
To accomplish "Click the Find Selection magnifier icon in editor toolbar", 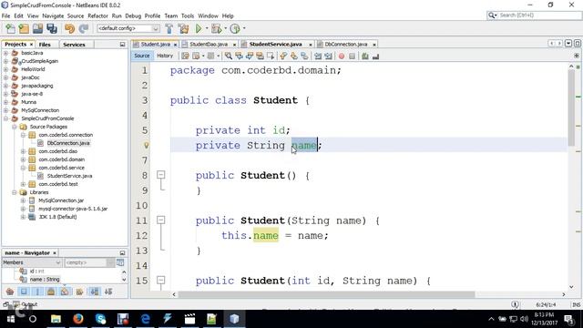I will (x=229, y=56).
